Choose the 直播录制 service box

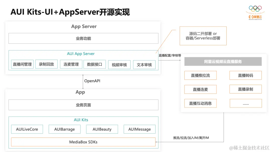pos(246,89)
